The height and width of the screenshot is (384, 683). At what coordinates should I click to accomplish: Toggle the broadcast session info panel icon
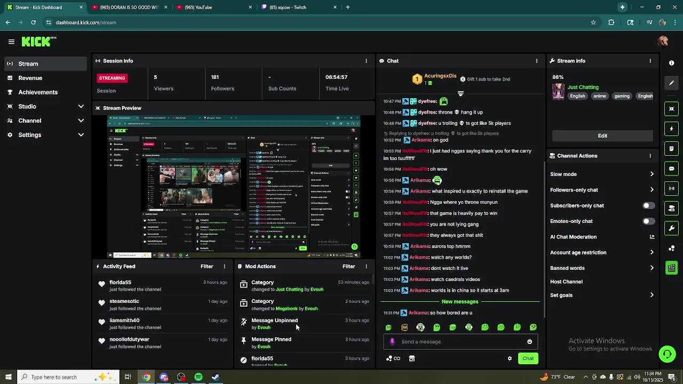(x=671, y=188)
